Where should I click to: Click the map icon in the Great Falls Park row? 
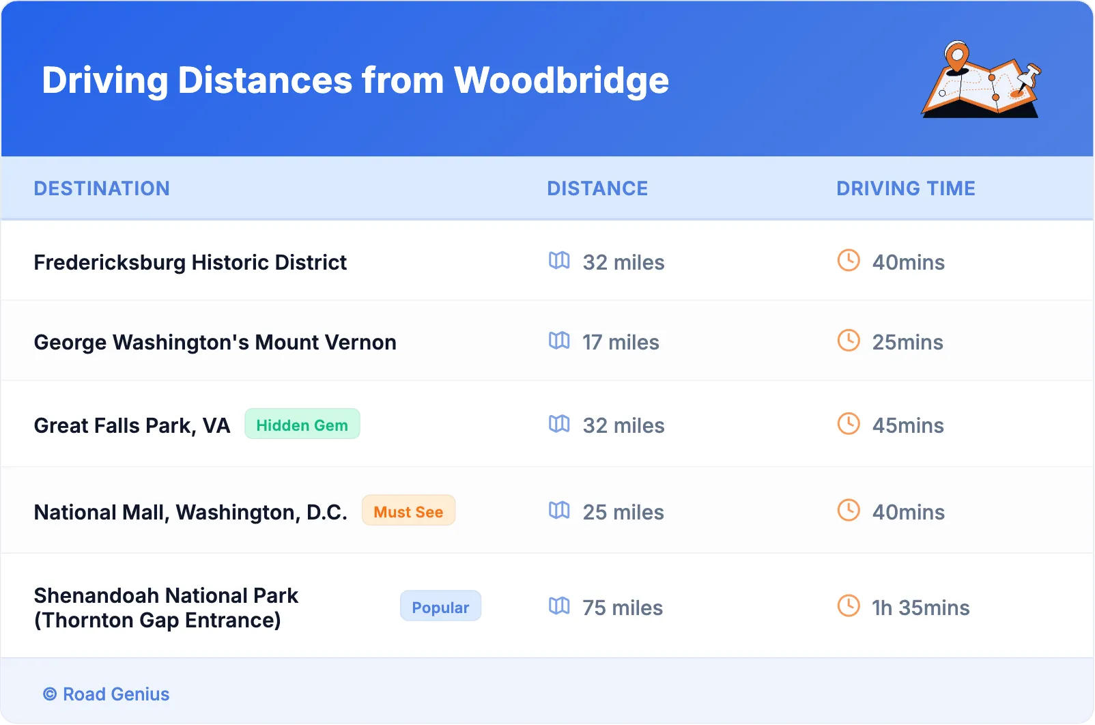click(559, 424)
